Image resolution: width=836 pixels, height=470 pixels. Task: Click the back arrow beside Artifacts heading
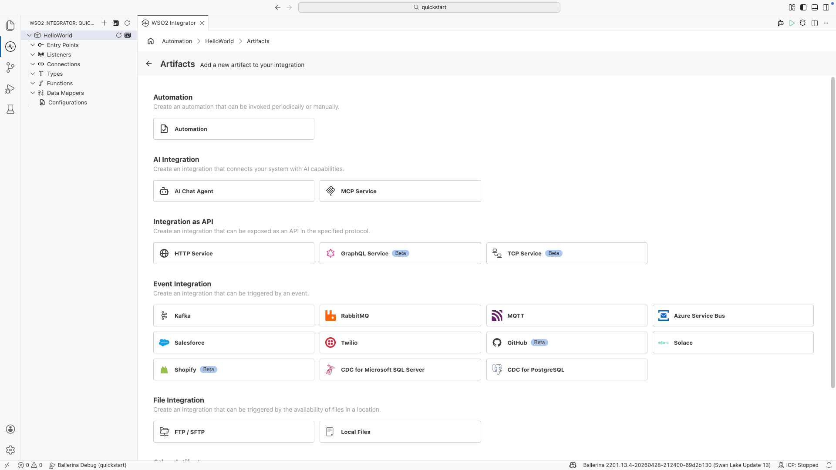point(149,64)
